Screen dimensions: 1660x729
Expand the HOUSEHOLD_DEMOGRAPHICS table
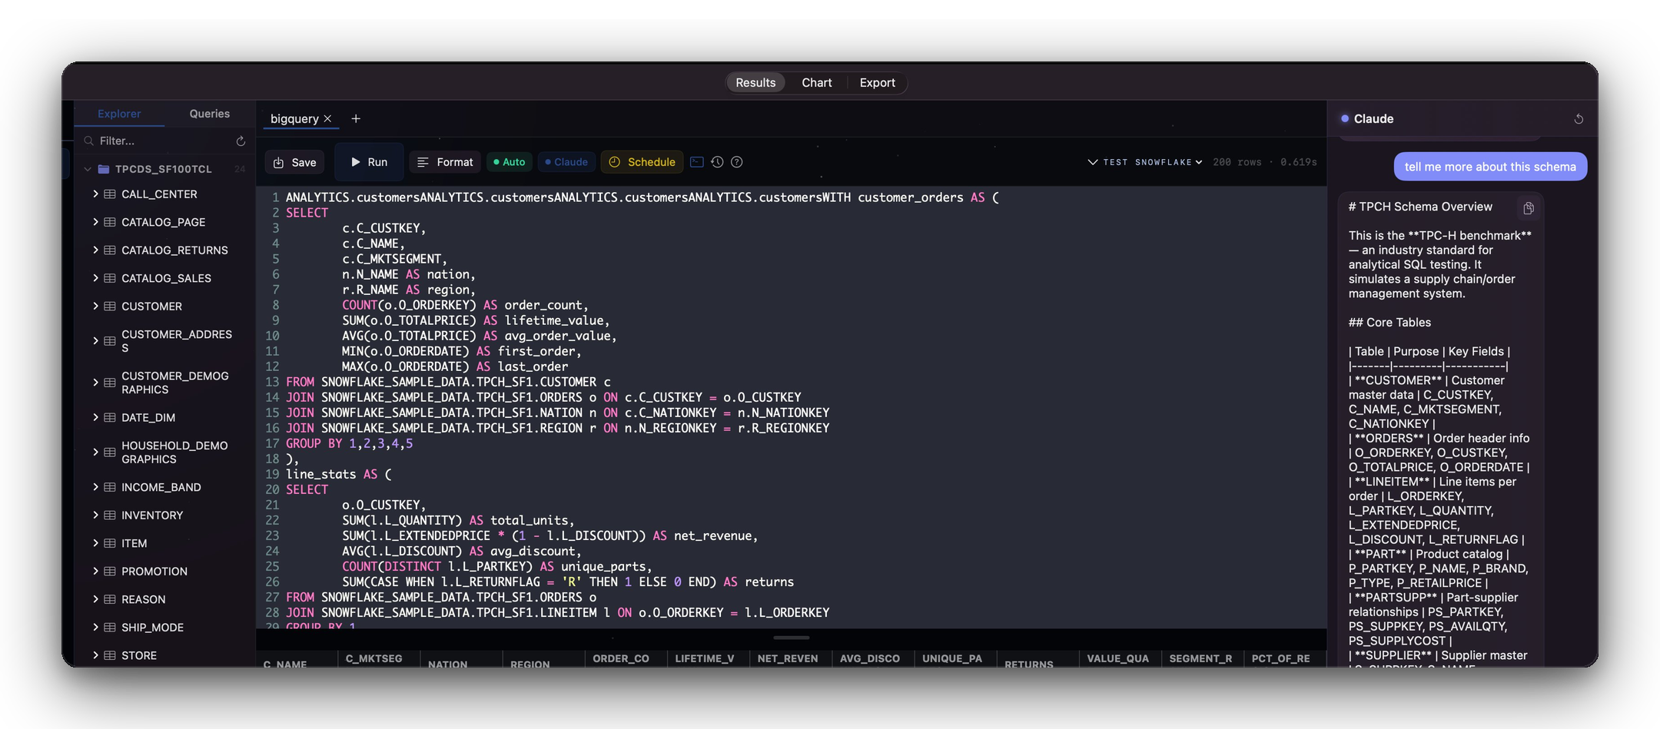pyautogui.click(x=95, y=452)
